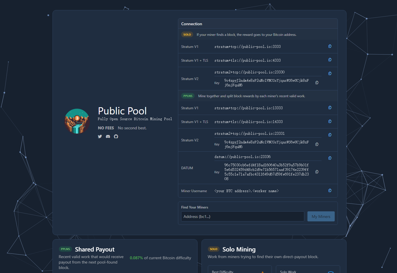397x273 pixels.
Task: Click the NO FEES label
Action: [x=106, y=128]
